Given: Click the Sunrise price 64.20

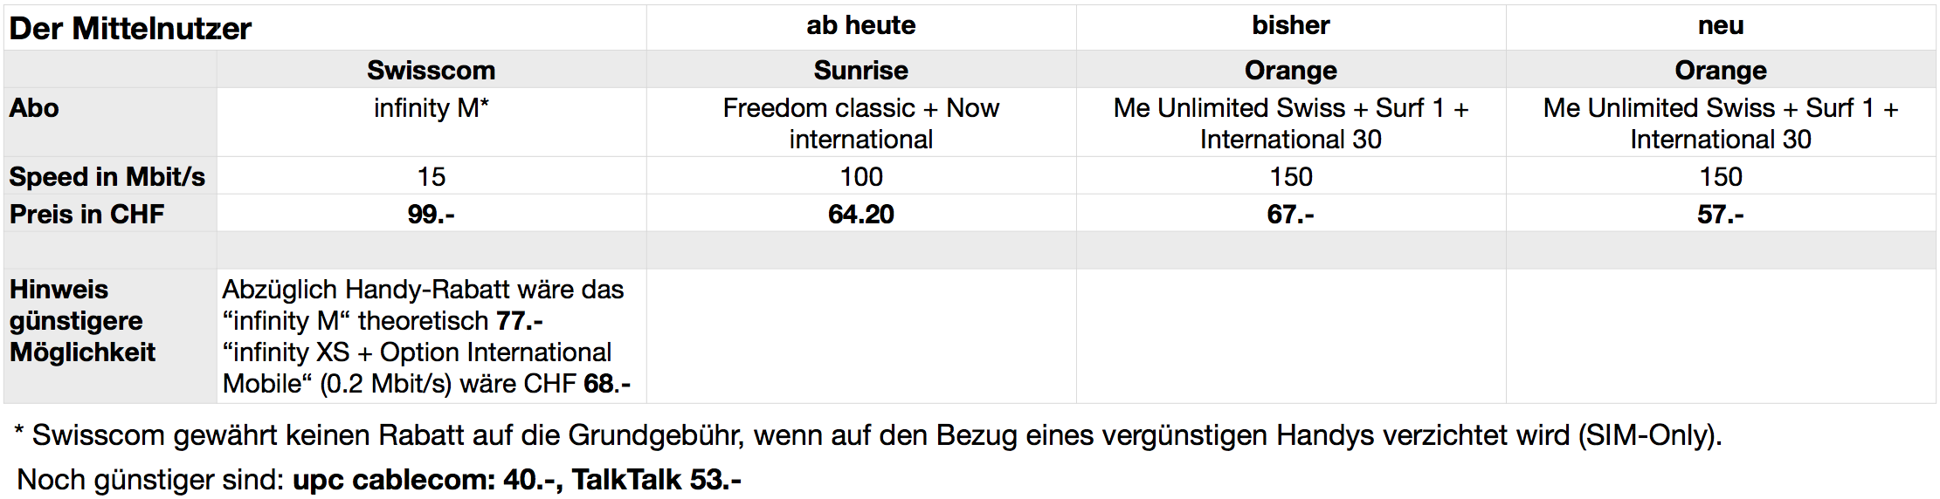Looking at the screenshot, I should click(x=860, y=214).
